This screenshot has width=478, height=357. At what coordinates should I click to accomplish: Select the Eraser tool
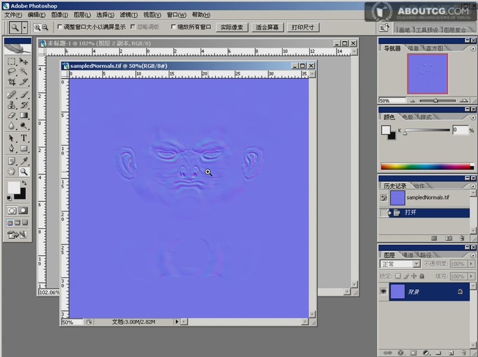(x=11, y=116)
